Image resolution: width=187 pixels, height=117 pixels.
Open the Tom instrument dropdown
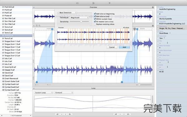pos(162,38)
